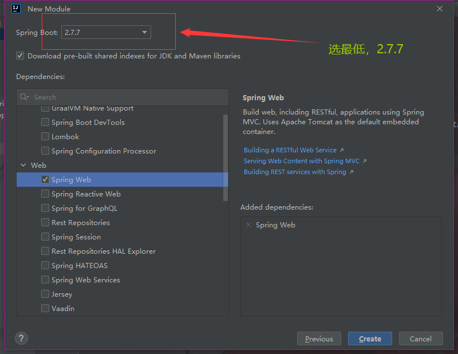Uncheck the Spring Web checkbox
The image size is (458, 354).
(x=45, y=179)
